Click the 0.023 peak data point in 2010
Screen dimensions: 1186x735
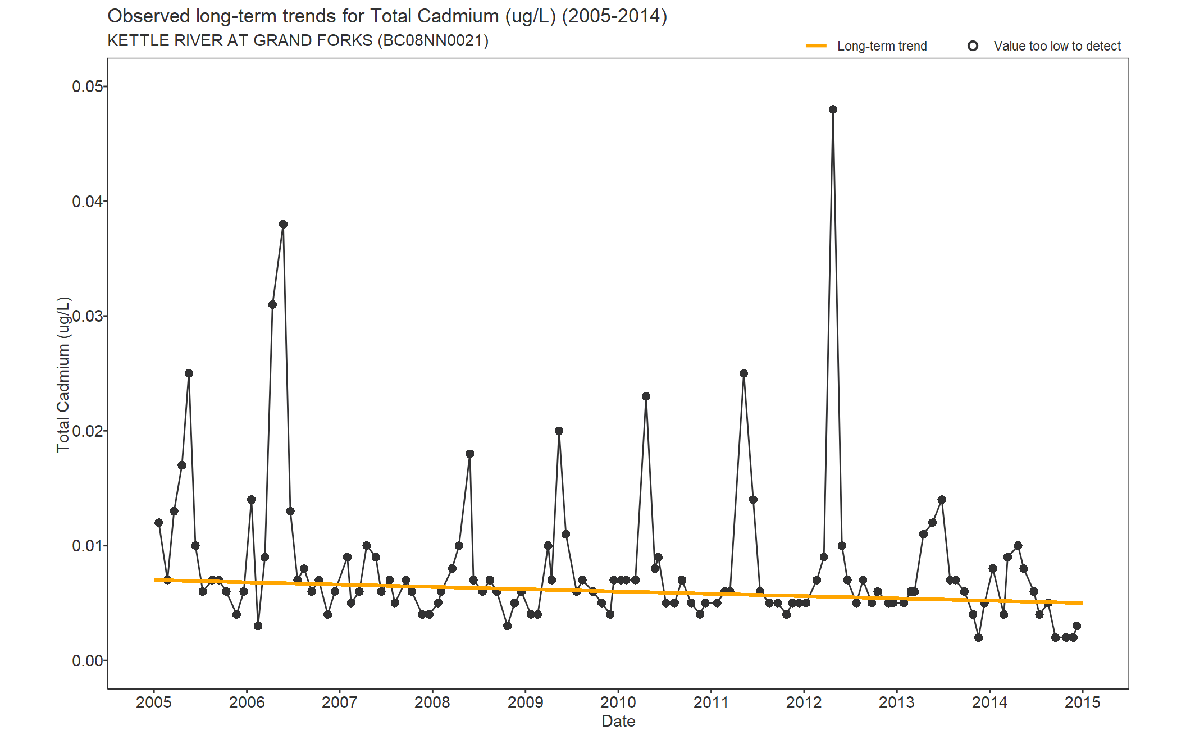(646, 396)
